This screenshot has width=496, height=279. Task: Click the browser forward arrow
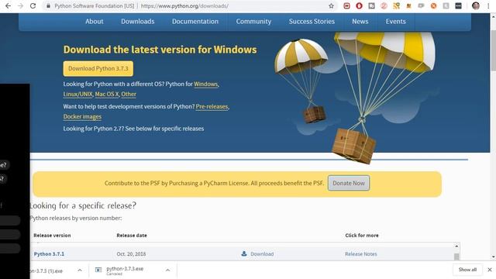(21, 5)
